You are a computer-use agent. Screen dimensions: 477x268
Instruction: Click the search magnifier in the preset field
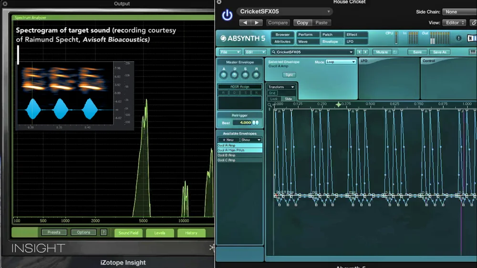click(x=273, y=52)
